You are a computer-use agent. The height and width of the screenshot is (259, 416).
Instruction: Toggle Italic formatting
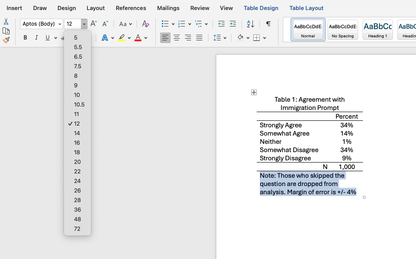coord(37,38)
